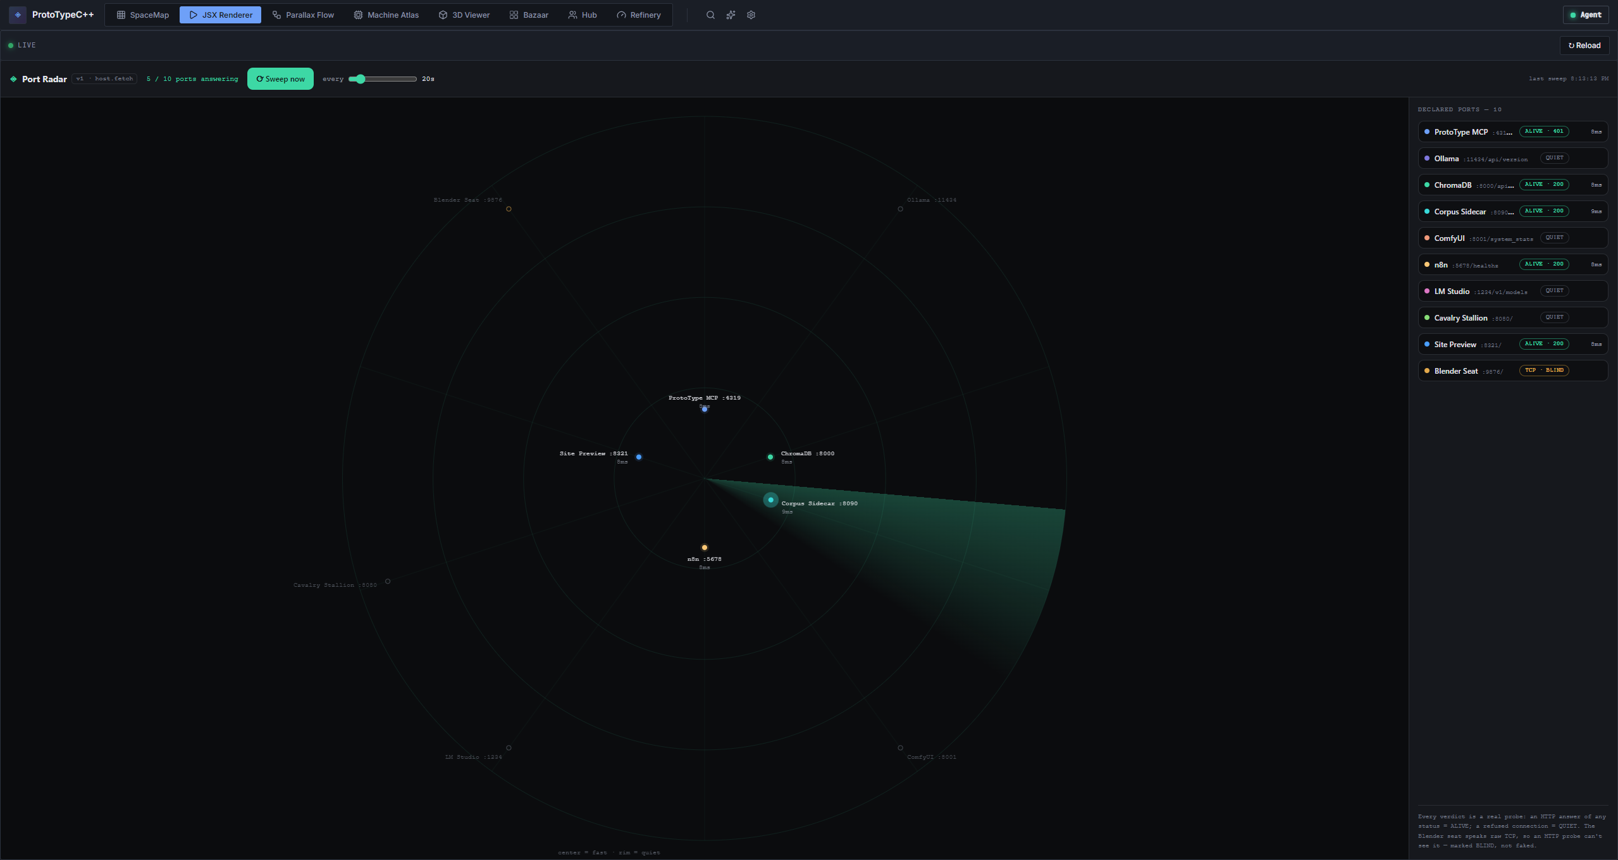Switch to the Bazaar tab
Screen dimensions: 1618x860
click(x=529, y=15)
